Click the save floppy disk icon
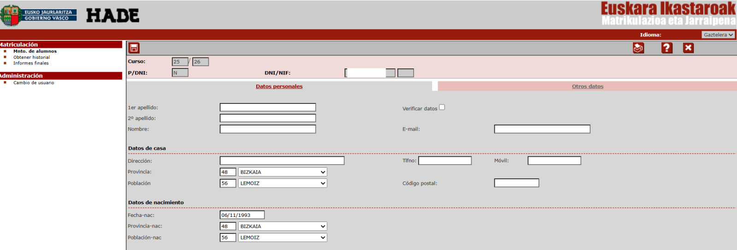737x250 pixels. (134, 48)
